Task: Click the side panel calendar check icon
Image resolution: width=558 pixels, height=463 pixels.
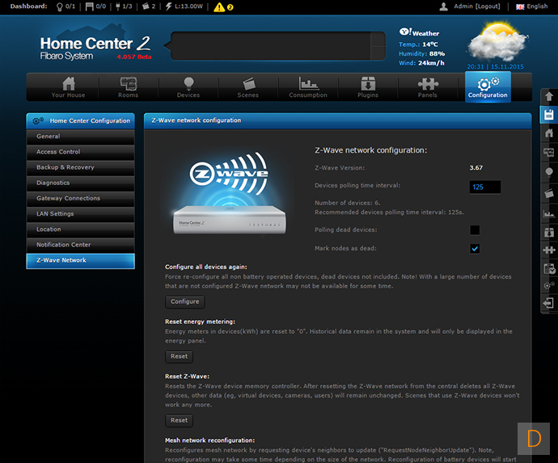Action: click(x=549, y=269)
